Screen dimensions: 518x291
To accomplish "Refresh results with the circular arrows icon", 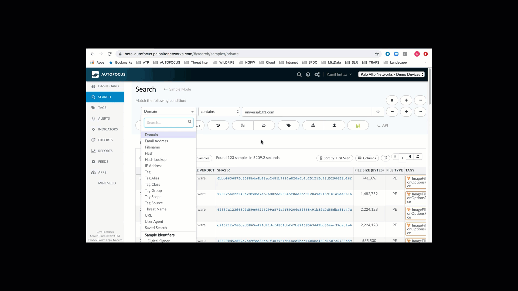I will pyautogui.click(x=418, y=157).
